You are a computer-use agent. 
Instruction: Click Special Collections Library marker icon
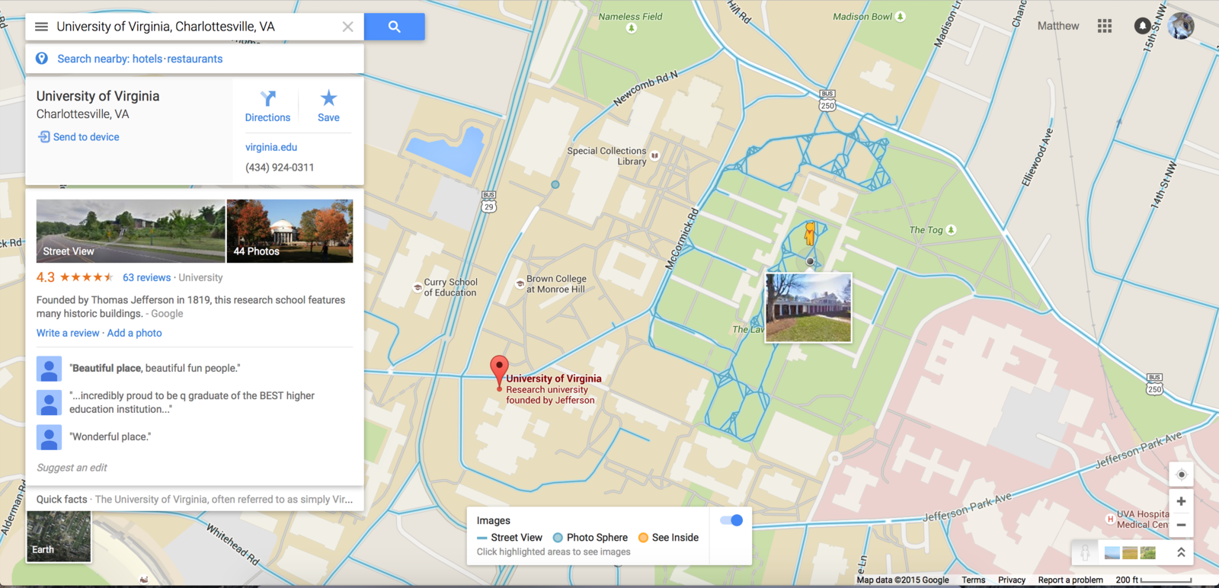(654, 155)
